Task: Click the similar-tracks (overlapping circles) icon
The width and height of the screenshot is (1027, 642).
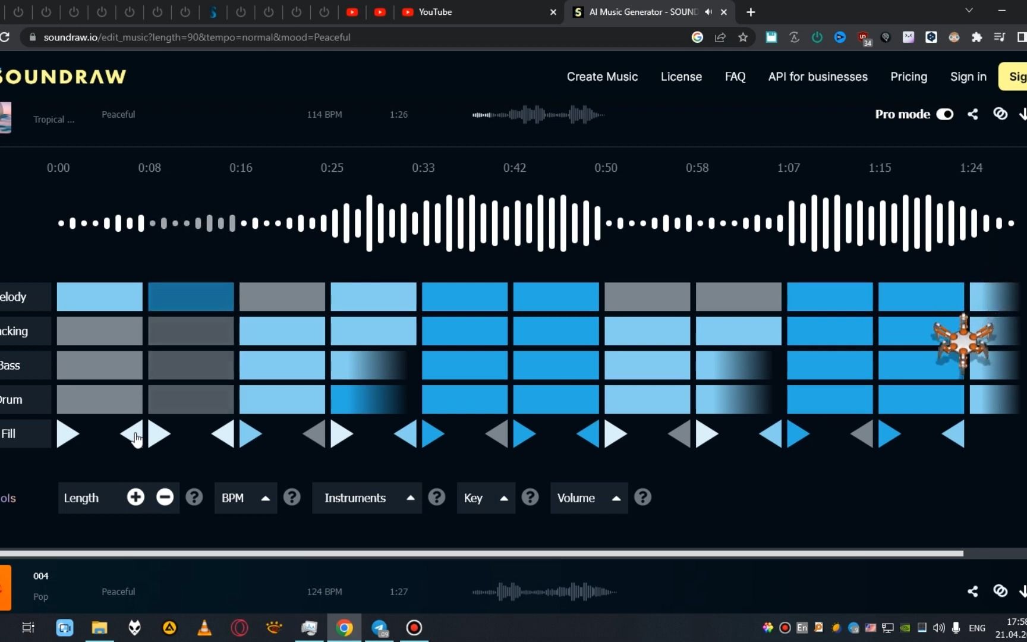Action: (x=1000, y=114)
